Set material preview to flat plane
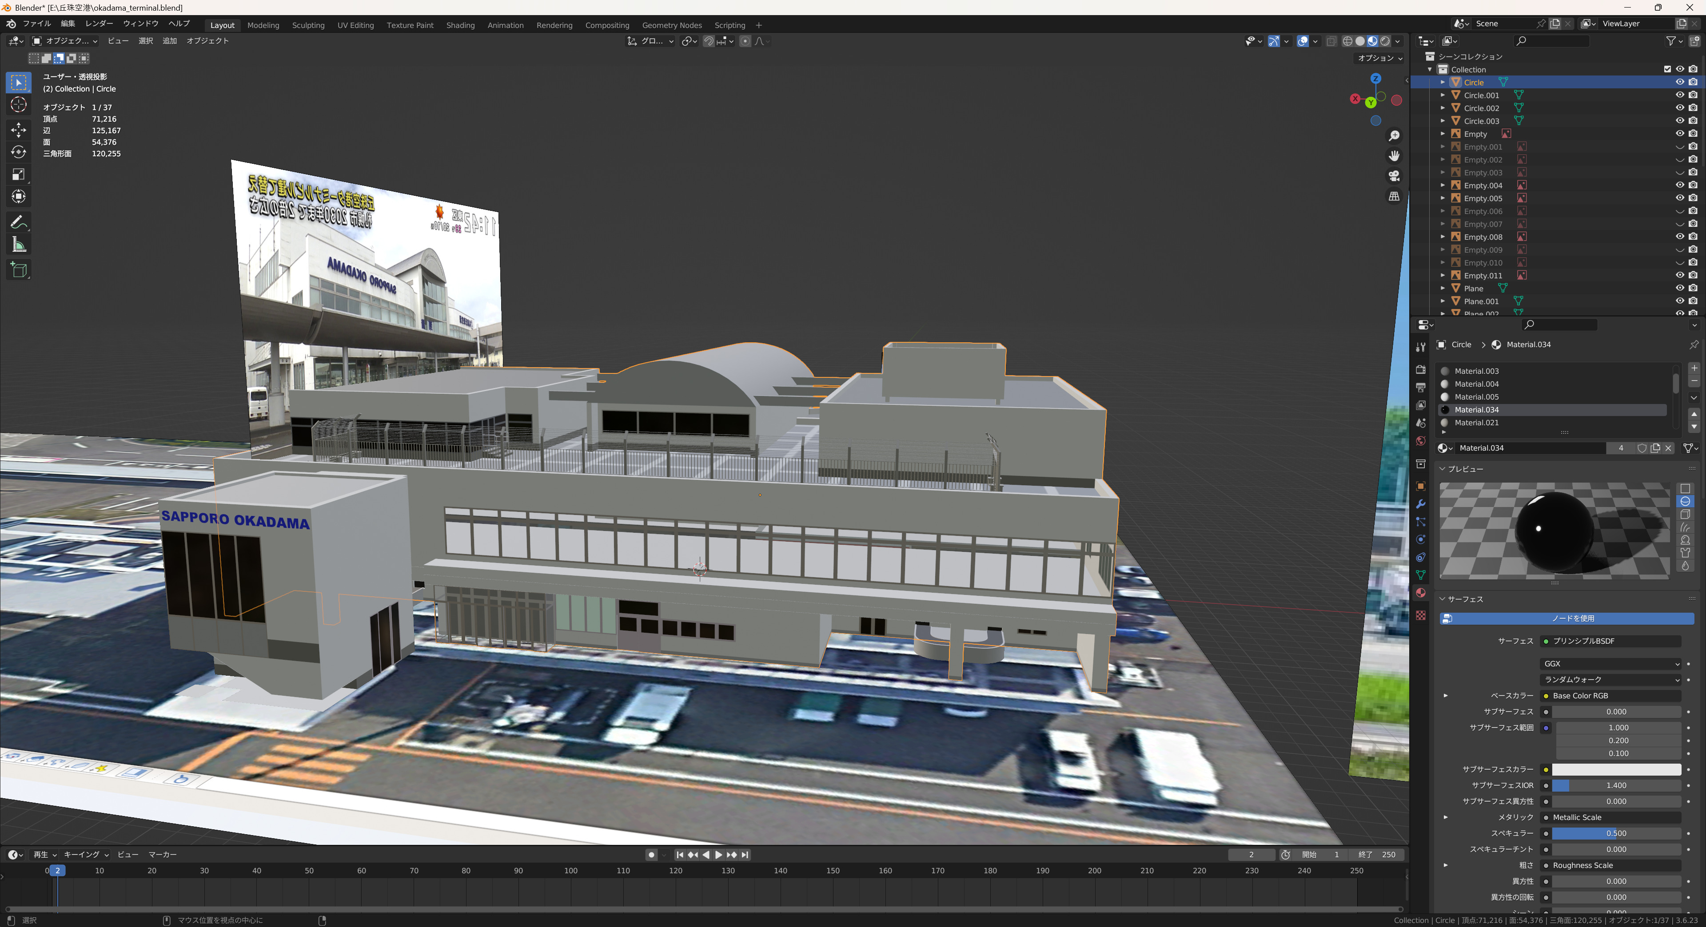1706x927 pixels. 1686,488
